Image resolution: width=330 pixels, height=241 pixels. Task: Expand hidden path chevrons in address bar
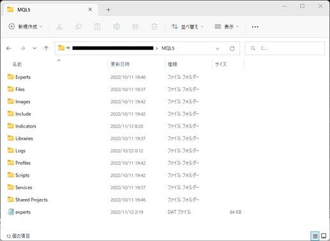pos(68,48)
